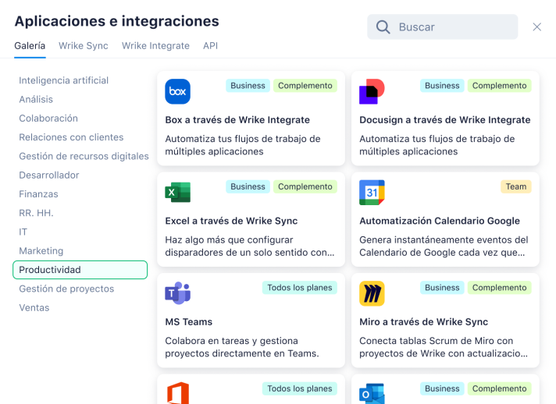Click the Outlook app icon
The width and height of the screenshot is (556, 404).
coord(372,393)
